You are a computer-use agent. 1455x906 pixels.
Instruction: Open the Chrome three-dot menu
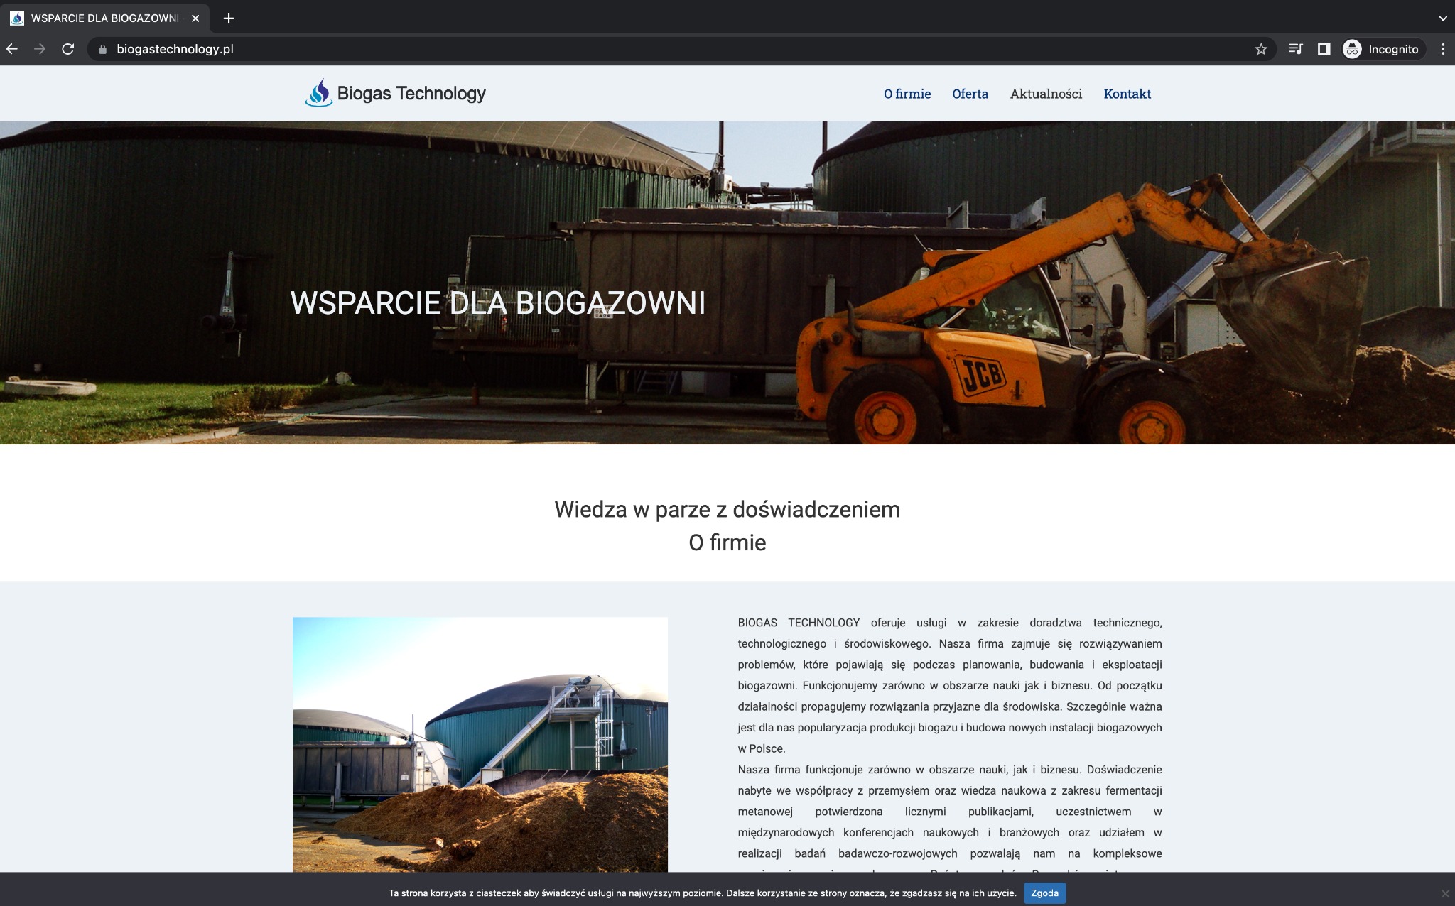(x=1442, y=48)
